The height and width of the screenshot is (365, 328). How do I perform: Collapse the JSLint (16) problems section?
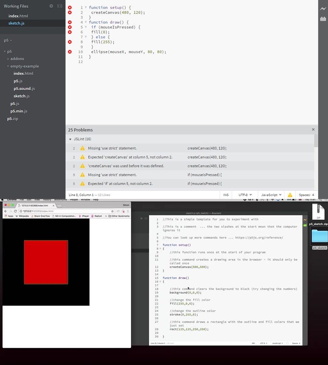pyautogui.click(x=70, y=139)
